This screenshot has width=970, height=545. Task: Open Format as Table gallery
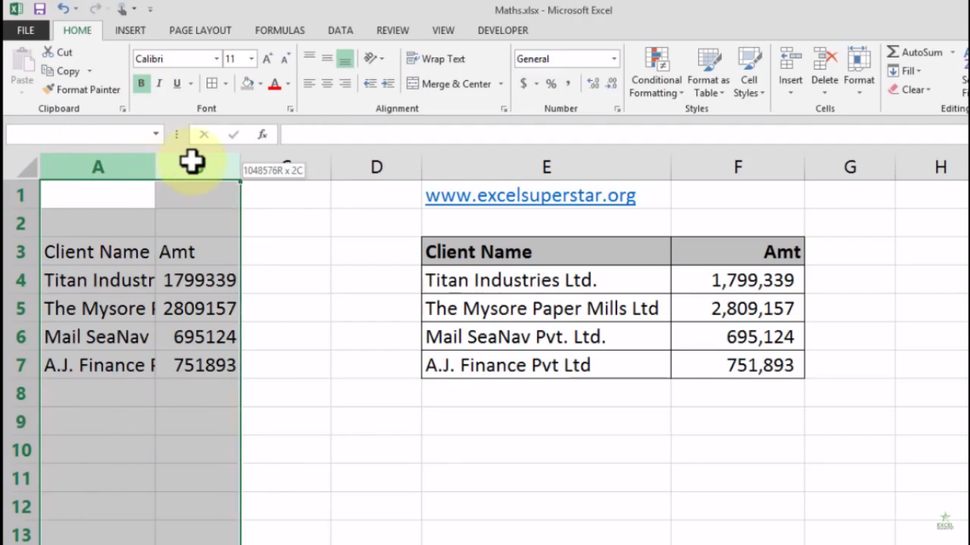[x=709, y=73]
